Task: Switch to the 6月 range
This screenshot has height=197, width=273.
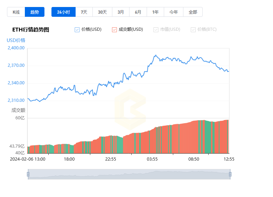Action: click(138, 12)
